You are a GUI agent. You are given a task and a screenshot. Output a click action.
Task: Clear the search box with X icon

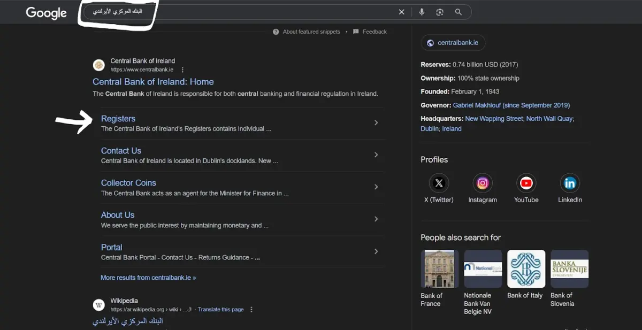click(x=402, y=12)
